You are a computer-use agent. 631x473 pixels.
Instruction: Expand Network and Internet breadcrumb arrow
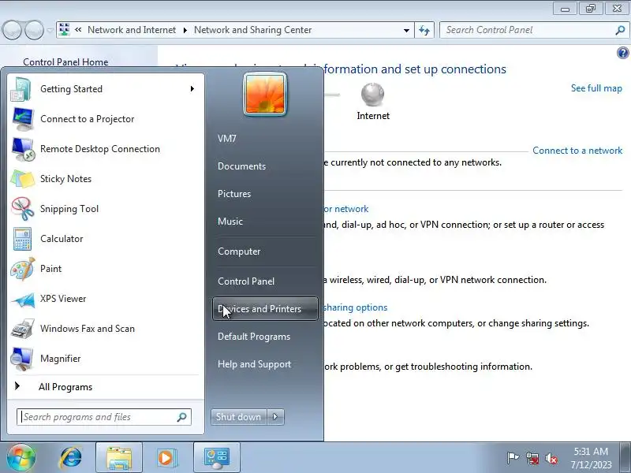[x=185, y=30]
